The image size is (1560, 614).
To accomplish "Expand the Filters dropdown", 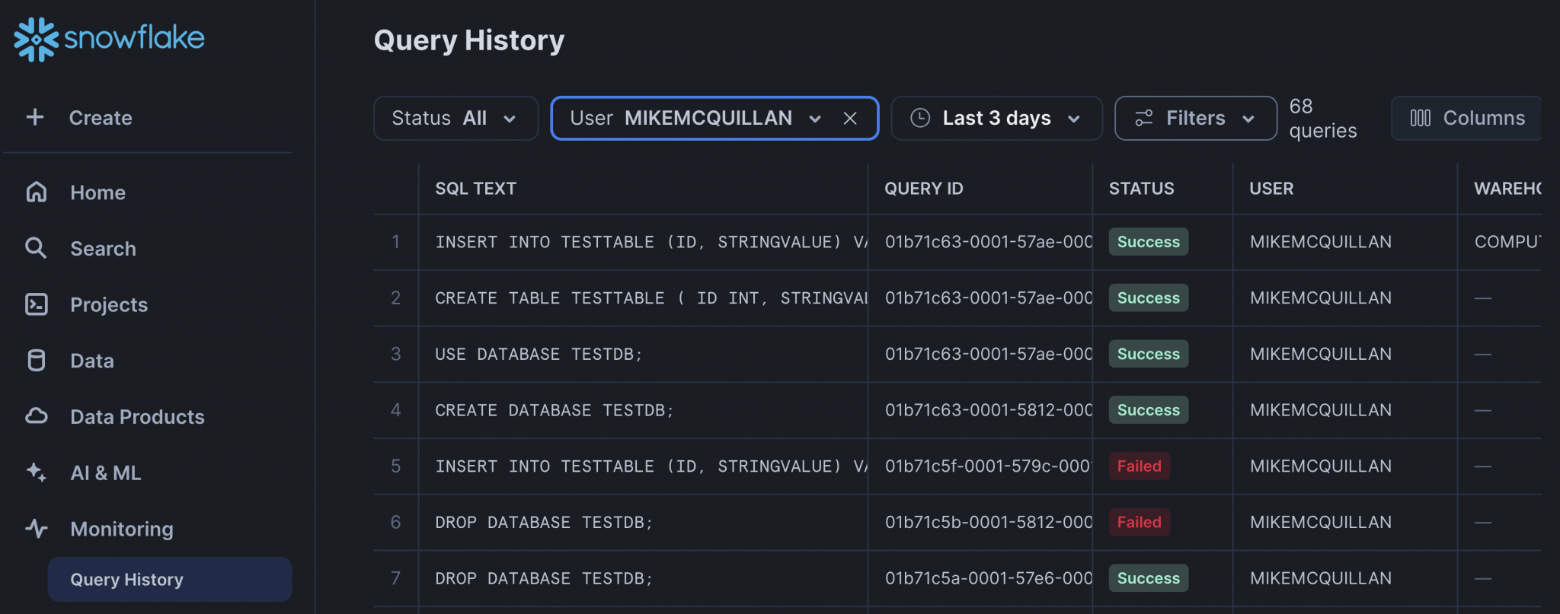I will coord(1195,118).
